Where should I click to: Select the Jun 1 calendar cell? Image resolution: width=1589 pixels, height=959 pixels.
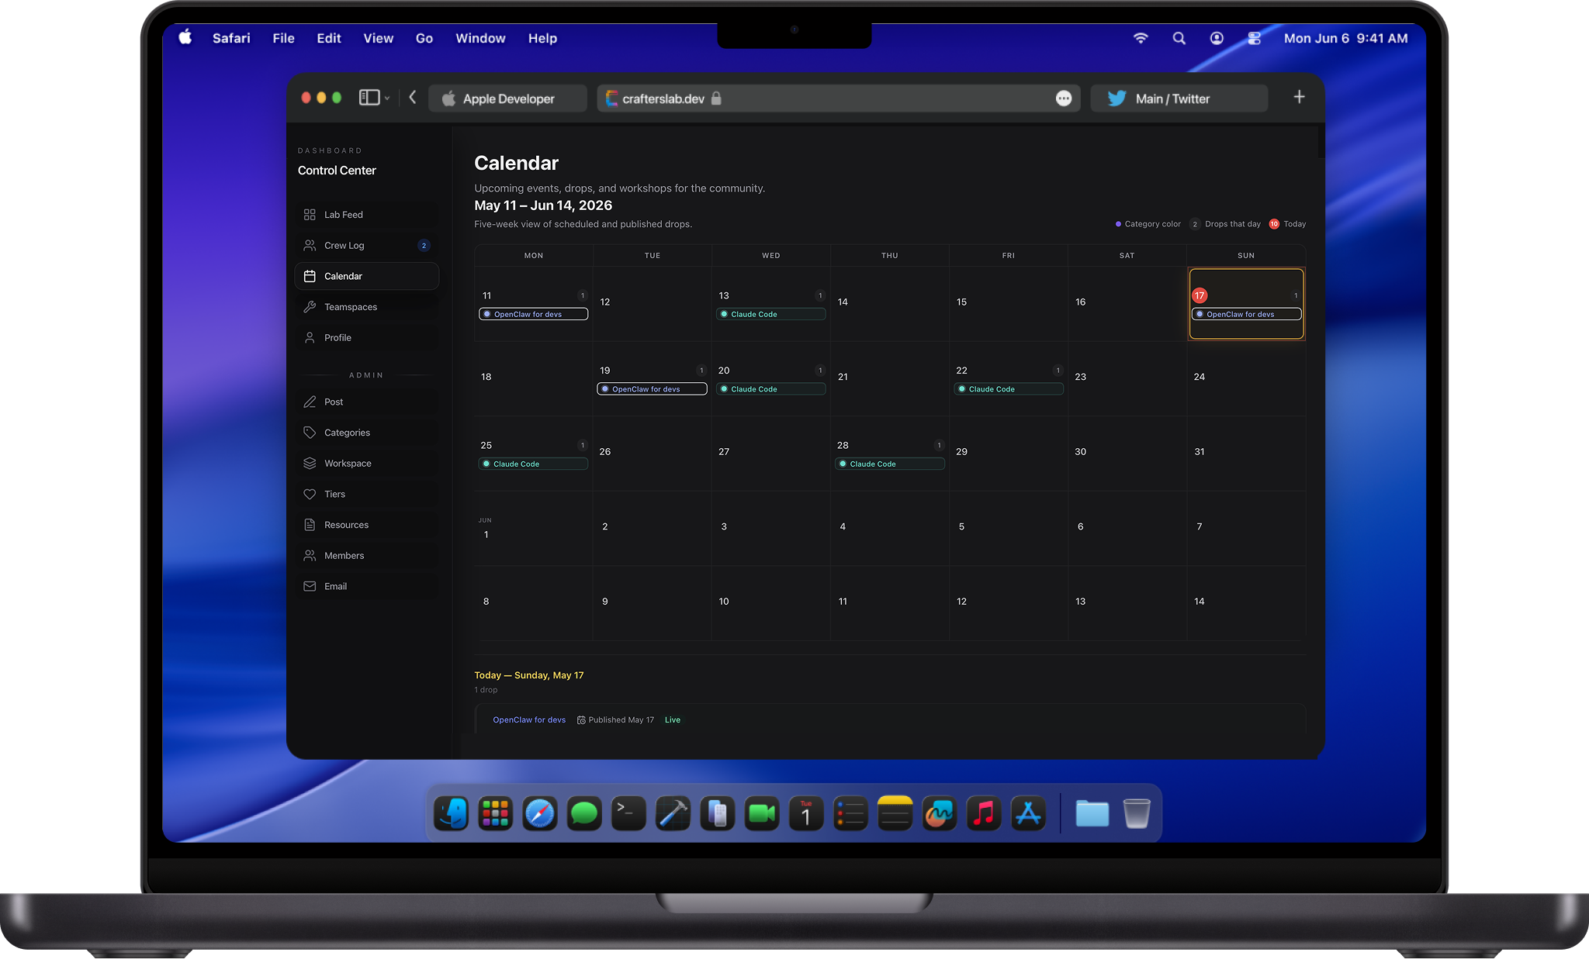point(534,529)
